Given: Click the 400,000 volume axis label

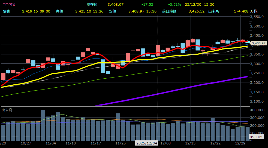Looking at the screenshot, I should pyautogui.click(x=257, y=110).
